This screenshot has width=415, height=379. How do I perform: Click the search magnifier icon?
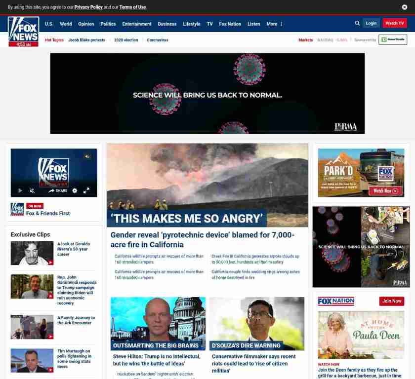point(357,23)
